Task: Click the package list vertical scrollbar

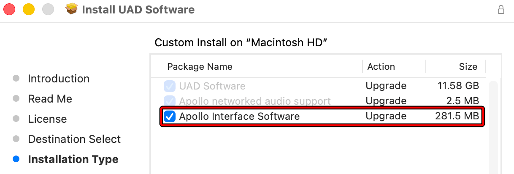Action: coord(493,126)
